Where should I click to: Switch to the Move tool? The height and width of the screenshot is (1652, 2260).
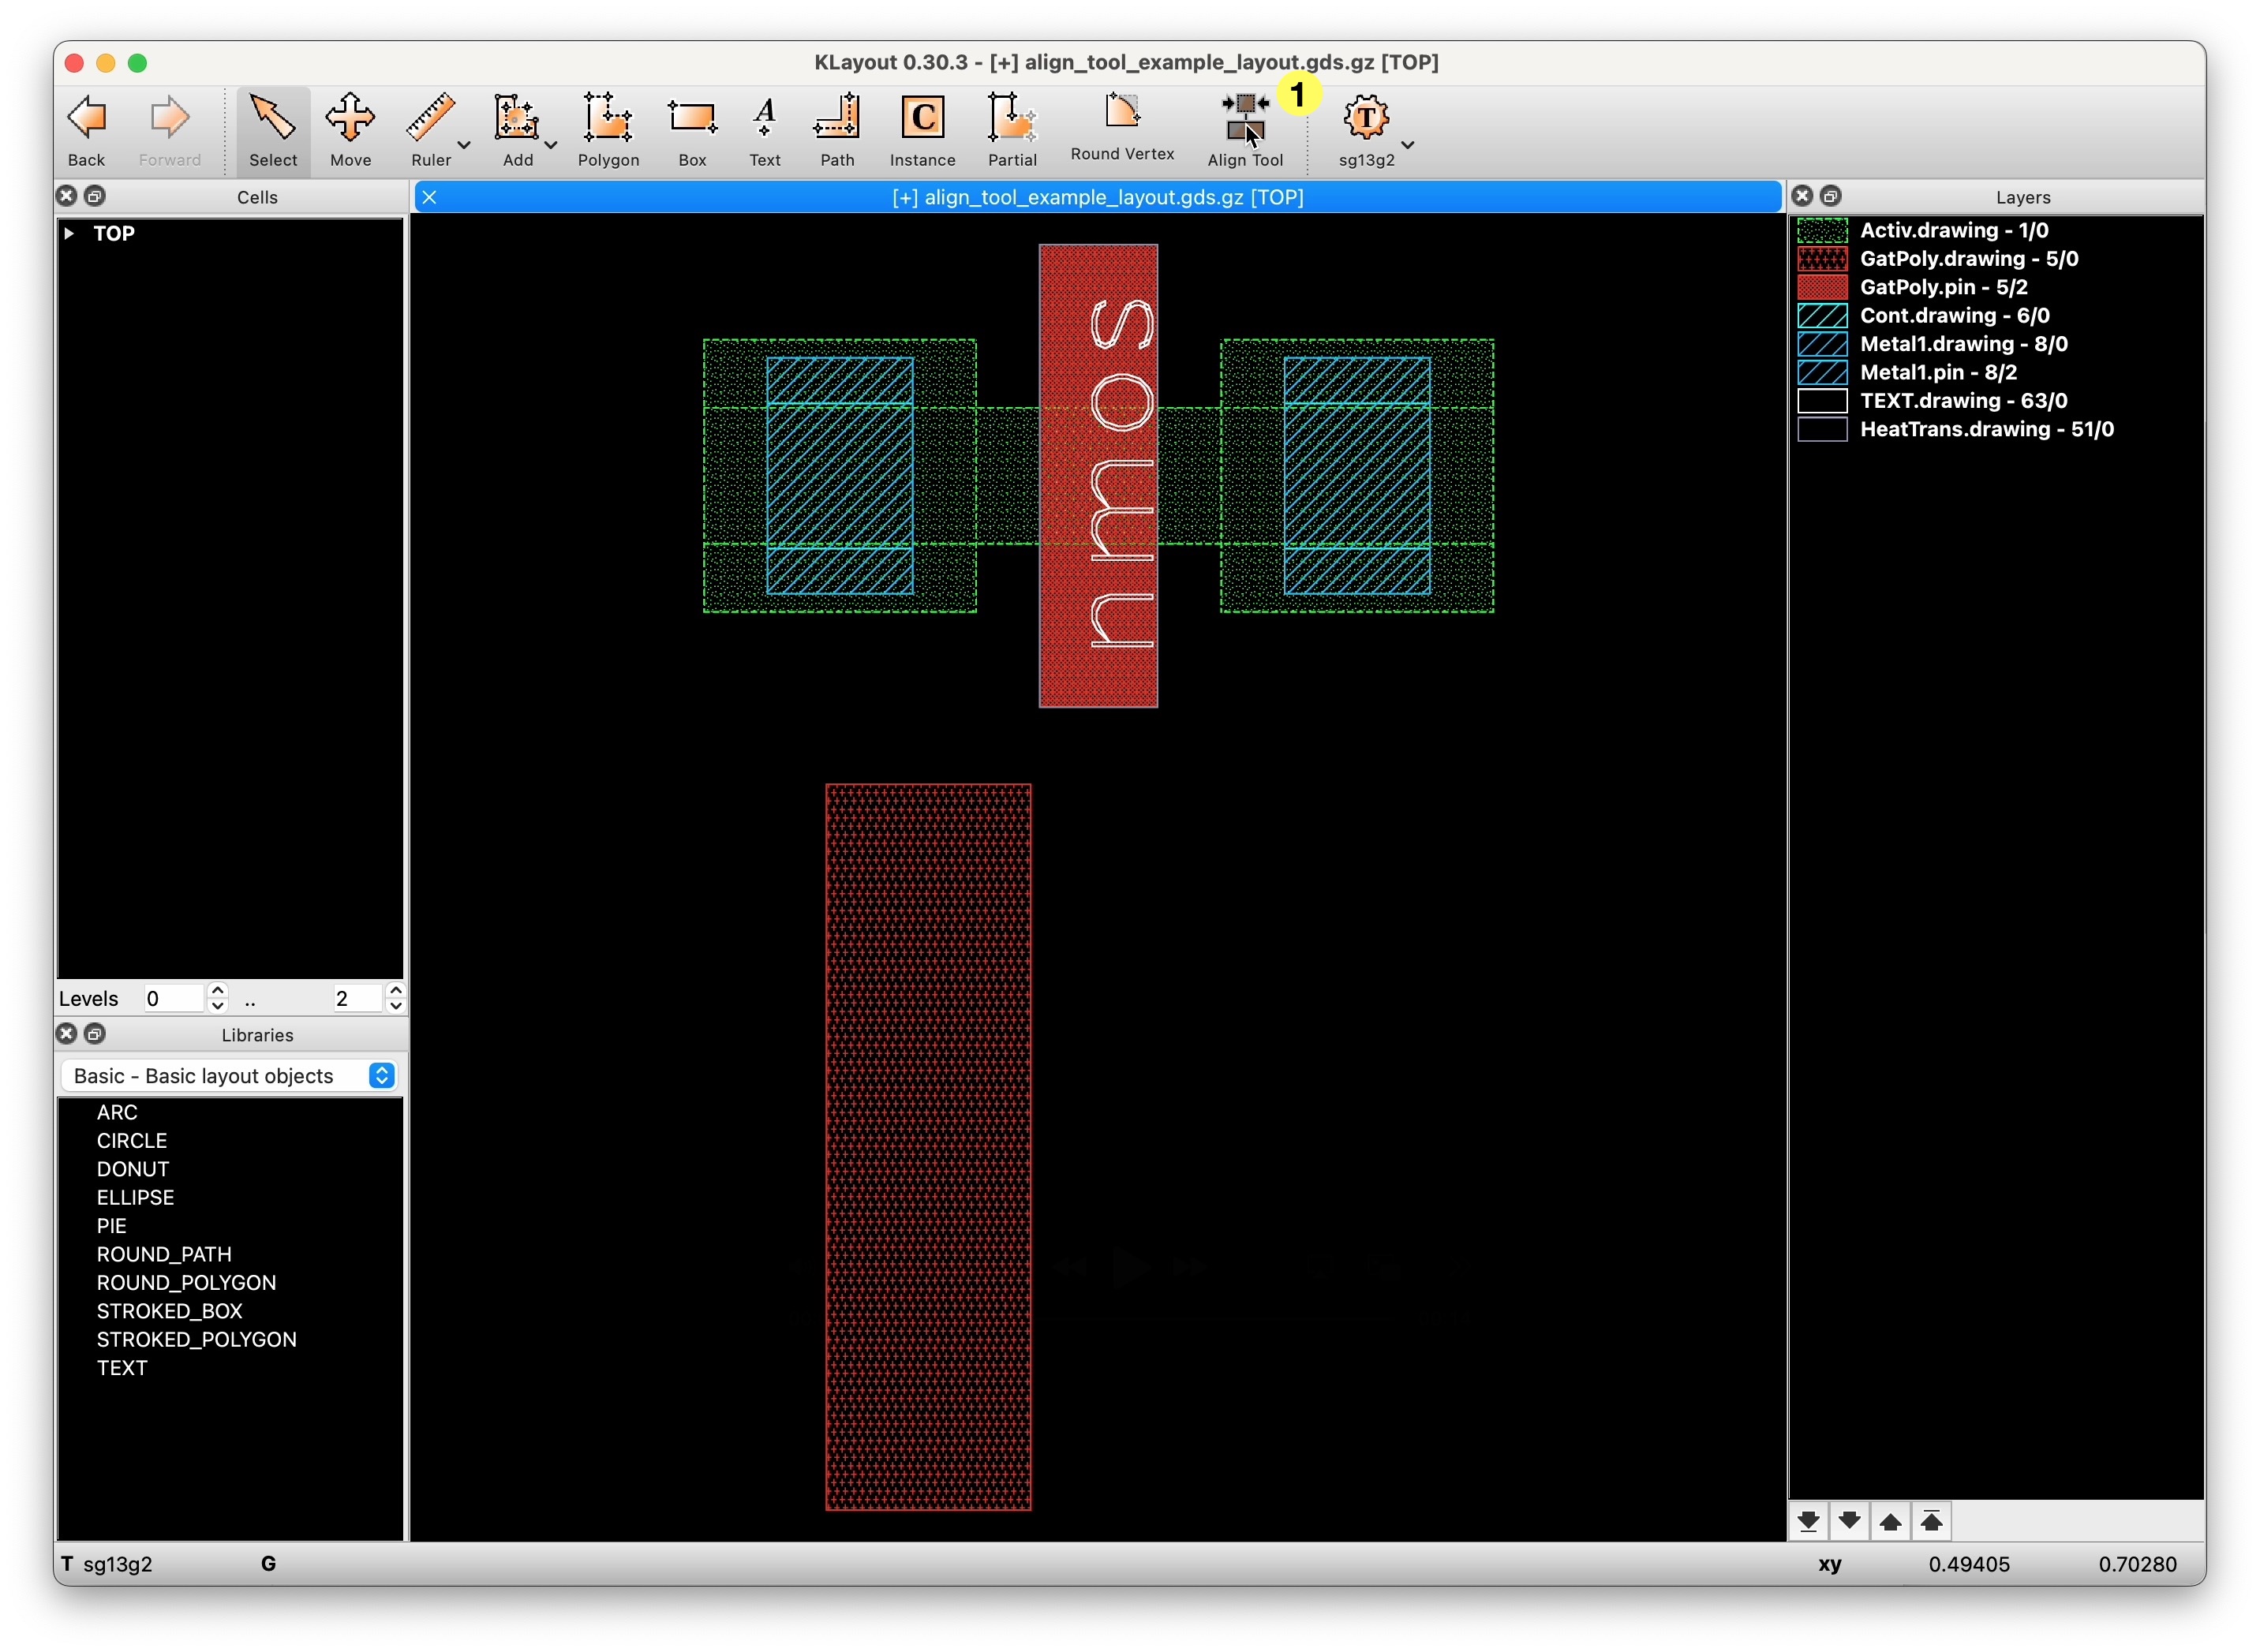[x=350, y=119]
